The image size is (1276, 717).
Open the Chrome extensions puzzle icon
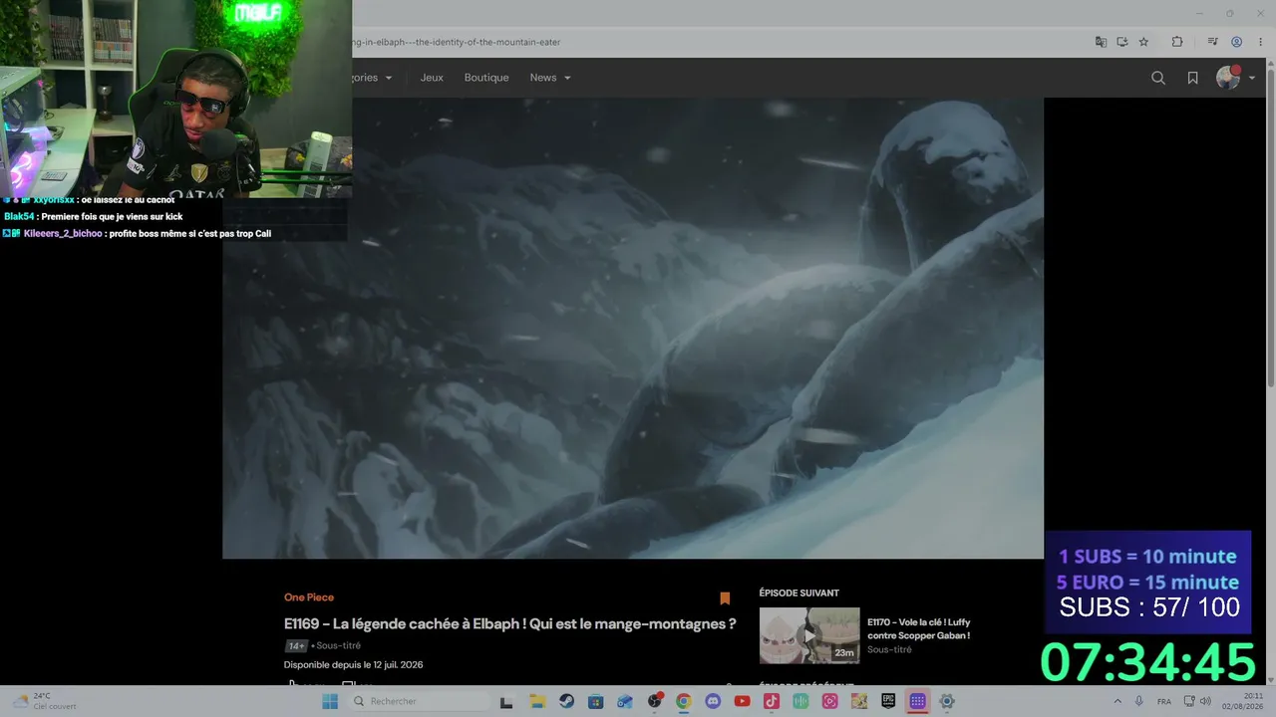tap(1177, 42)
